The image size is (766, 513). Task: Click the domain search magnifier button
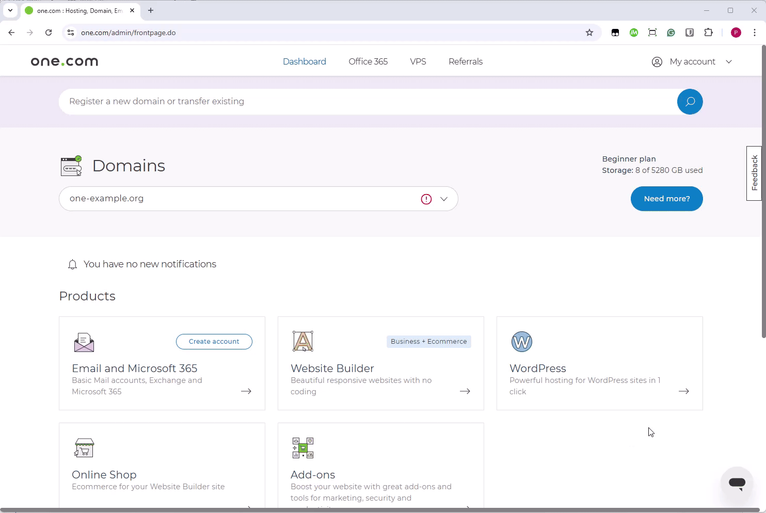[x=690, y=102]
